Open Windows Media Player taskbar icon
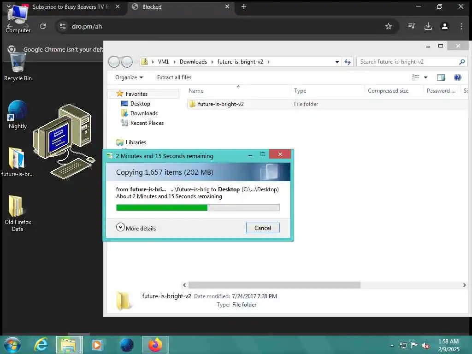The width and height of the screenshot is (472, 354). (97, 345)
